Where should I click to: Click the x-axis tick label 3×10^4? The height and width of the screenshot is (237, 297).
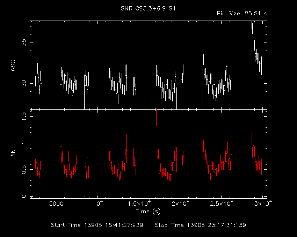[x=264, y=203]
